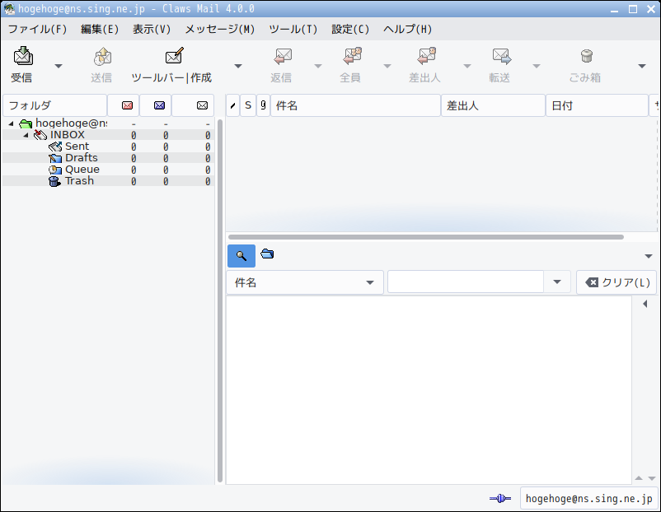Open the reply to sender (差出人) dropdown arrow

[x=467, y=66]
